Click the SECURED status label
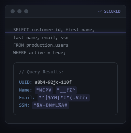This screenshot has width=131, height=133. point(112,11)
